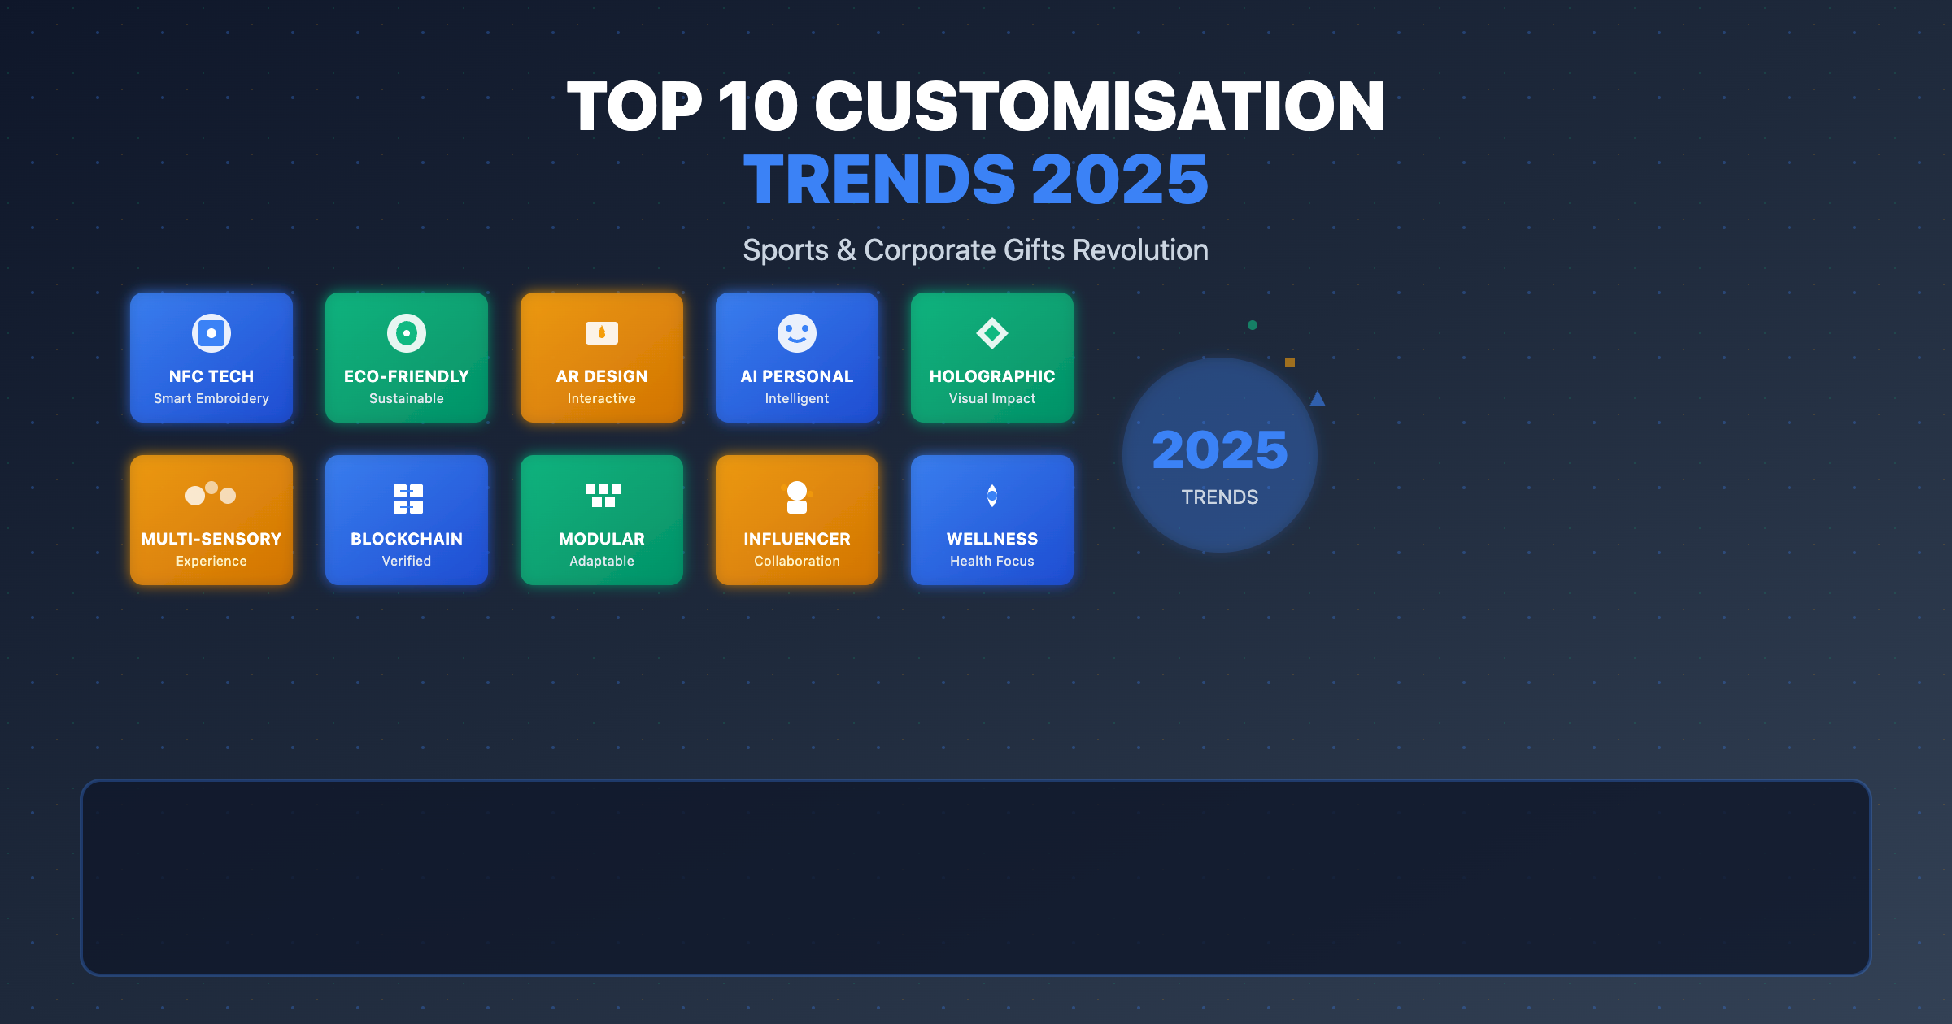Select the Holographic diamond icon

991,334
